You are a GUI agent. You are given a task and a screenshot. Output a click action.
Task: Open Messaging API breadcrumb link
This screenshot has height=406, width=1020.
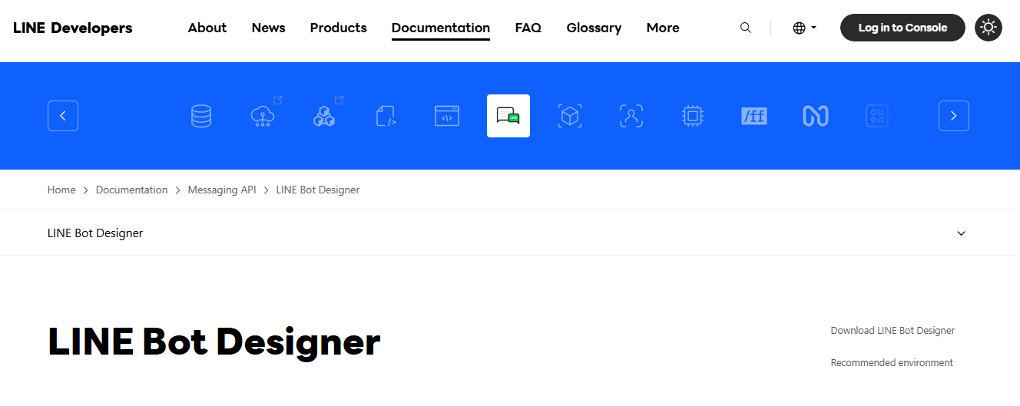pyautogui.click(x=222, y=190)
